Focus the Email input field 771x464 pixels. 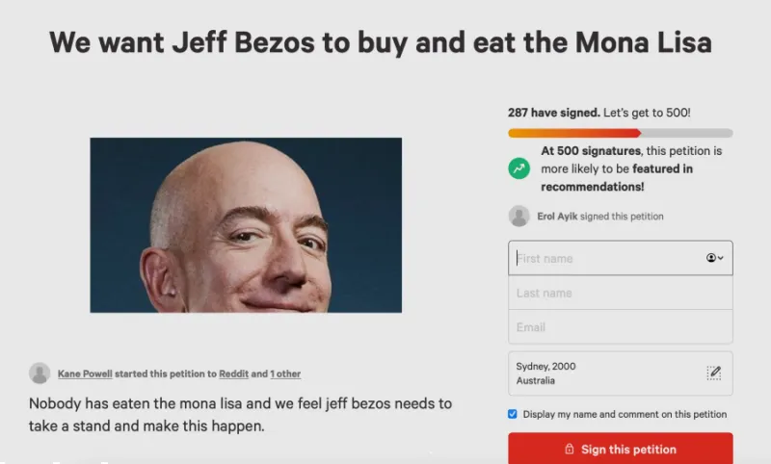point(621,327)
